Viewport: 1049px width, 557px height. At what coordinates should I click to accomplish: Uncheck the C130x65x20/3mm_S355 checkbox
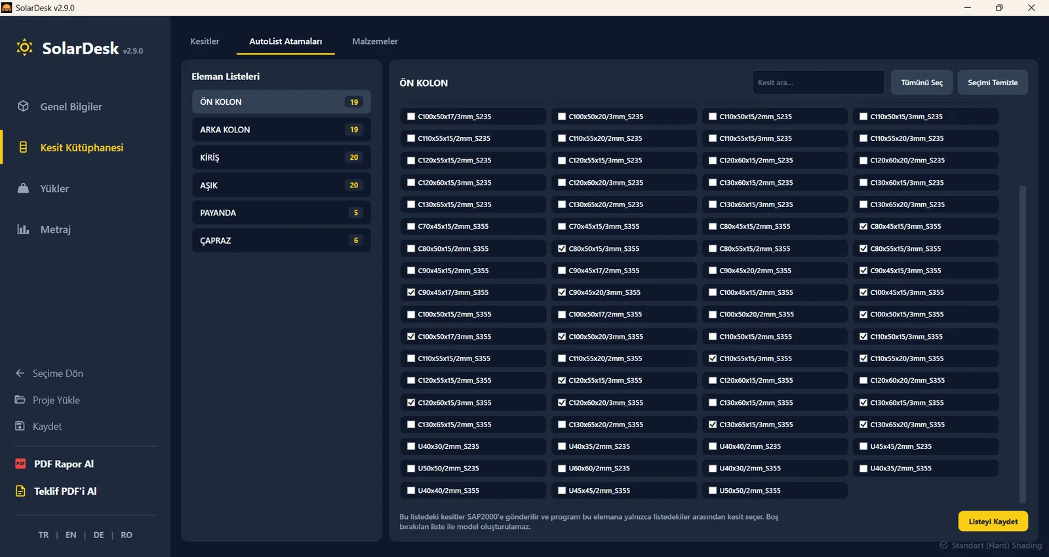click(863, 425)
